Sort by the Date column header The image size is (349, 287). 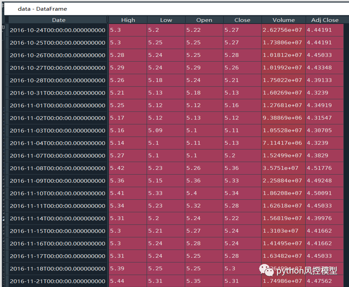[x=58, y=20]
